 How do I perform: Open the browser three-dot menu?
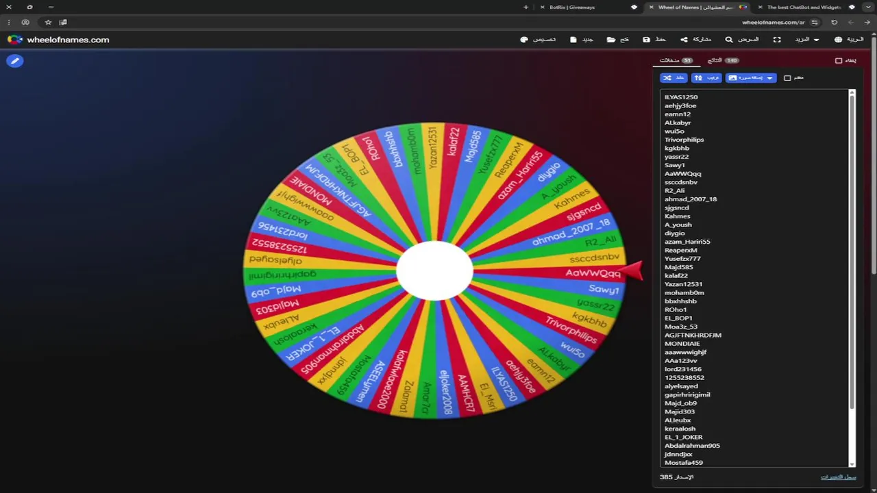[9, 23]
